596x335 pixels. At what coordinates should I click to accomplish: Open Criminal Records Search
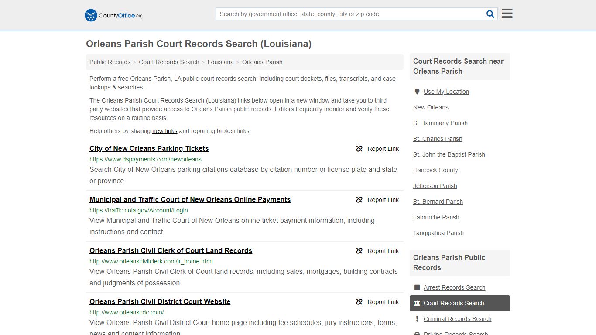tap(457, 319)
